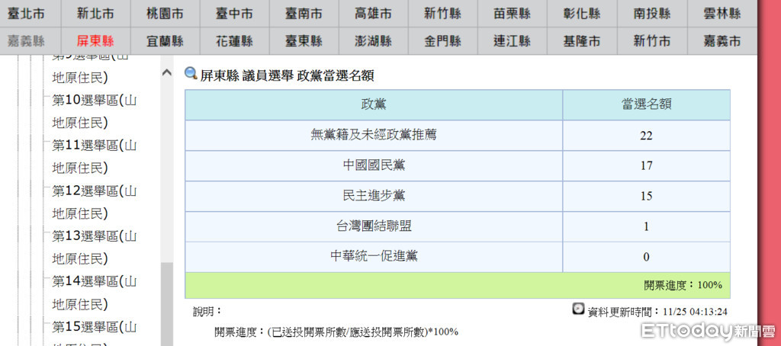Choose the 新竹市 tab

point(652,41)
